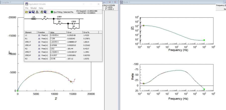Click Run Fitting / Selected Pts. button
Image resolution: width=226 pixels, height=110 pixels.
click(63, 12)
